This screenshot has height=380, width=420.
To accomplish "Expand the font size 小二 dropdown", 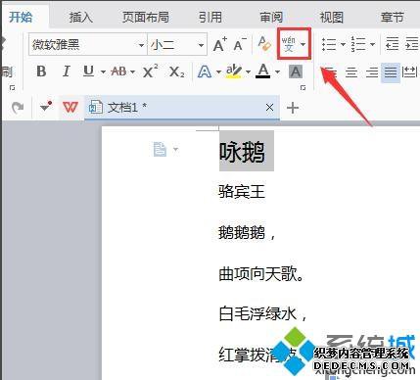I will [201, 45].
